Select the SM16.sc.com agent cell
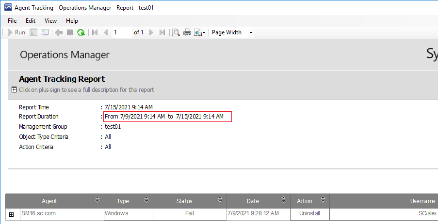The height and width of the screenshot is (224, 438). tap(62, 214)
